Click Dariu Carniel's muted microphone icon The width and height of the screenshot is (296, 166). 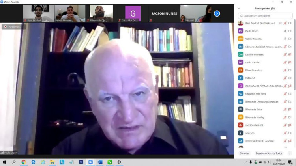tap(285, 62)
